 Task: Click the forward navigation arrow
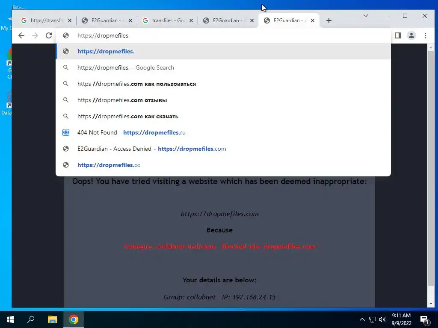(x=35, y=35)
